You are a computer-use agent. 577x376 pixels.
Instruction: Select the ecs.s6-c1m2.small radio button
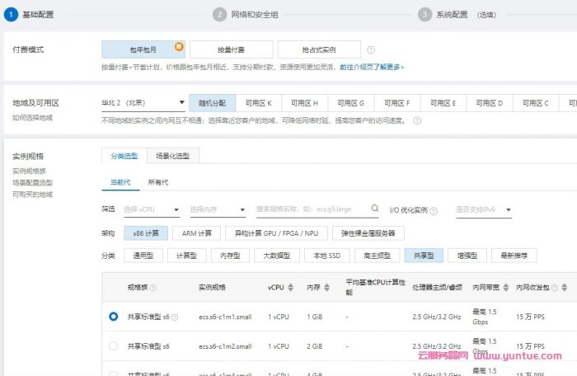point(114,346)
